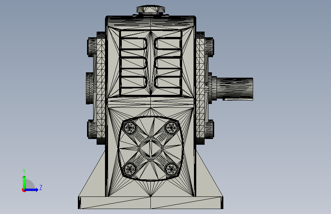331x214 pixels.
Task: Click the green Y axis arrow of the triad
Action: [24, 182]
